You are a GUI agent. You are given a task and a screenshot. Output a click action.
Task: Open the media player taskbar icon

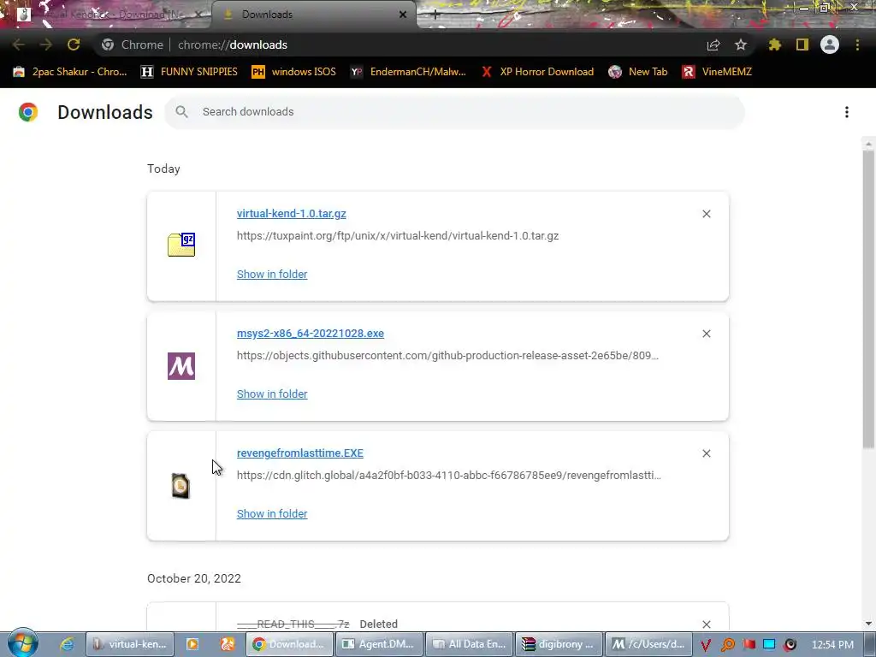(x=192, y=644)
